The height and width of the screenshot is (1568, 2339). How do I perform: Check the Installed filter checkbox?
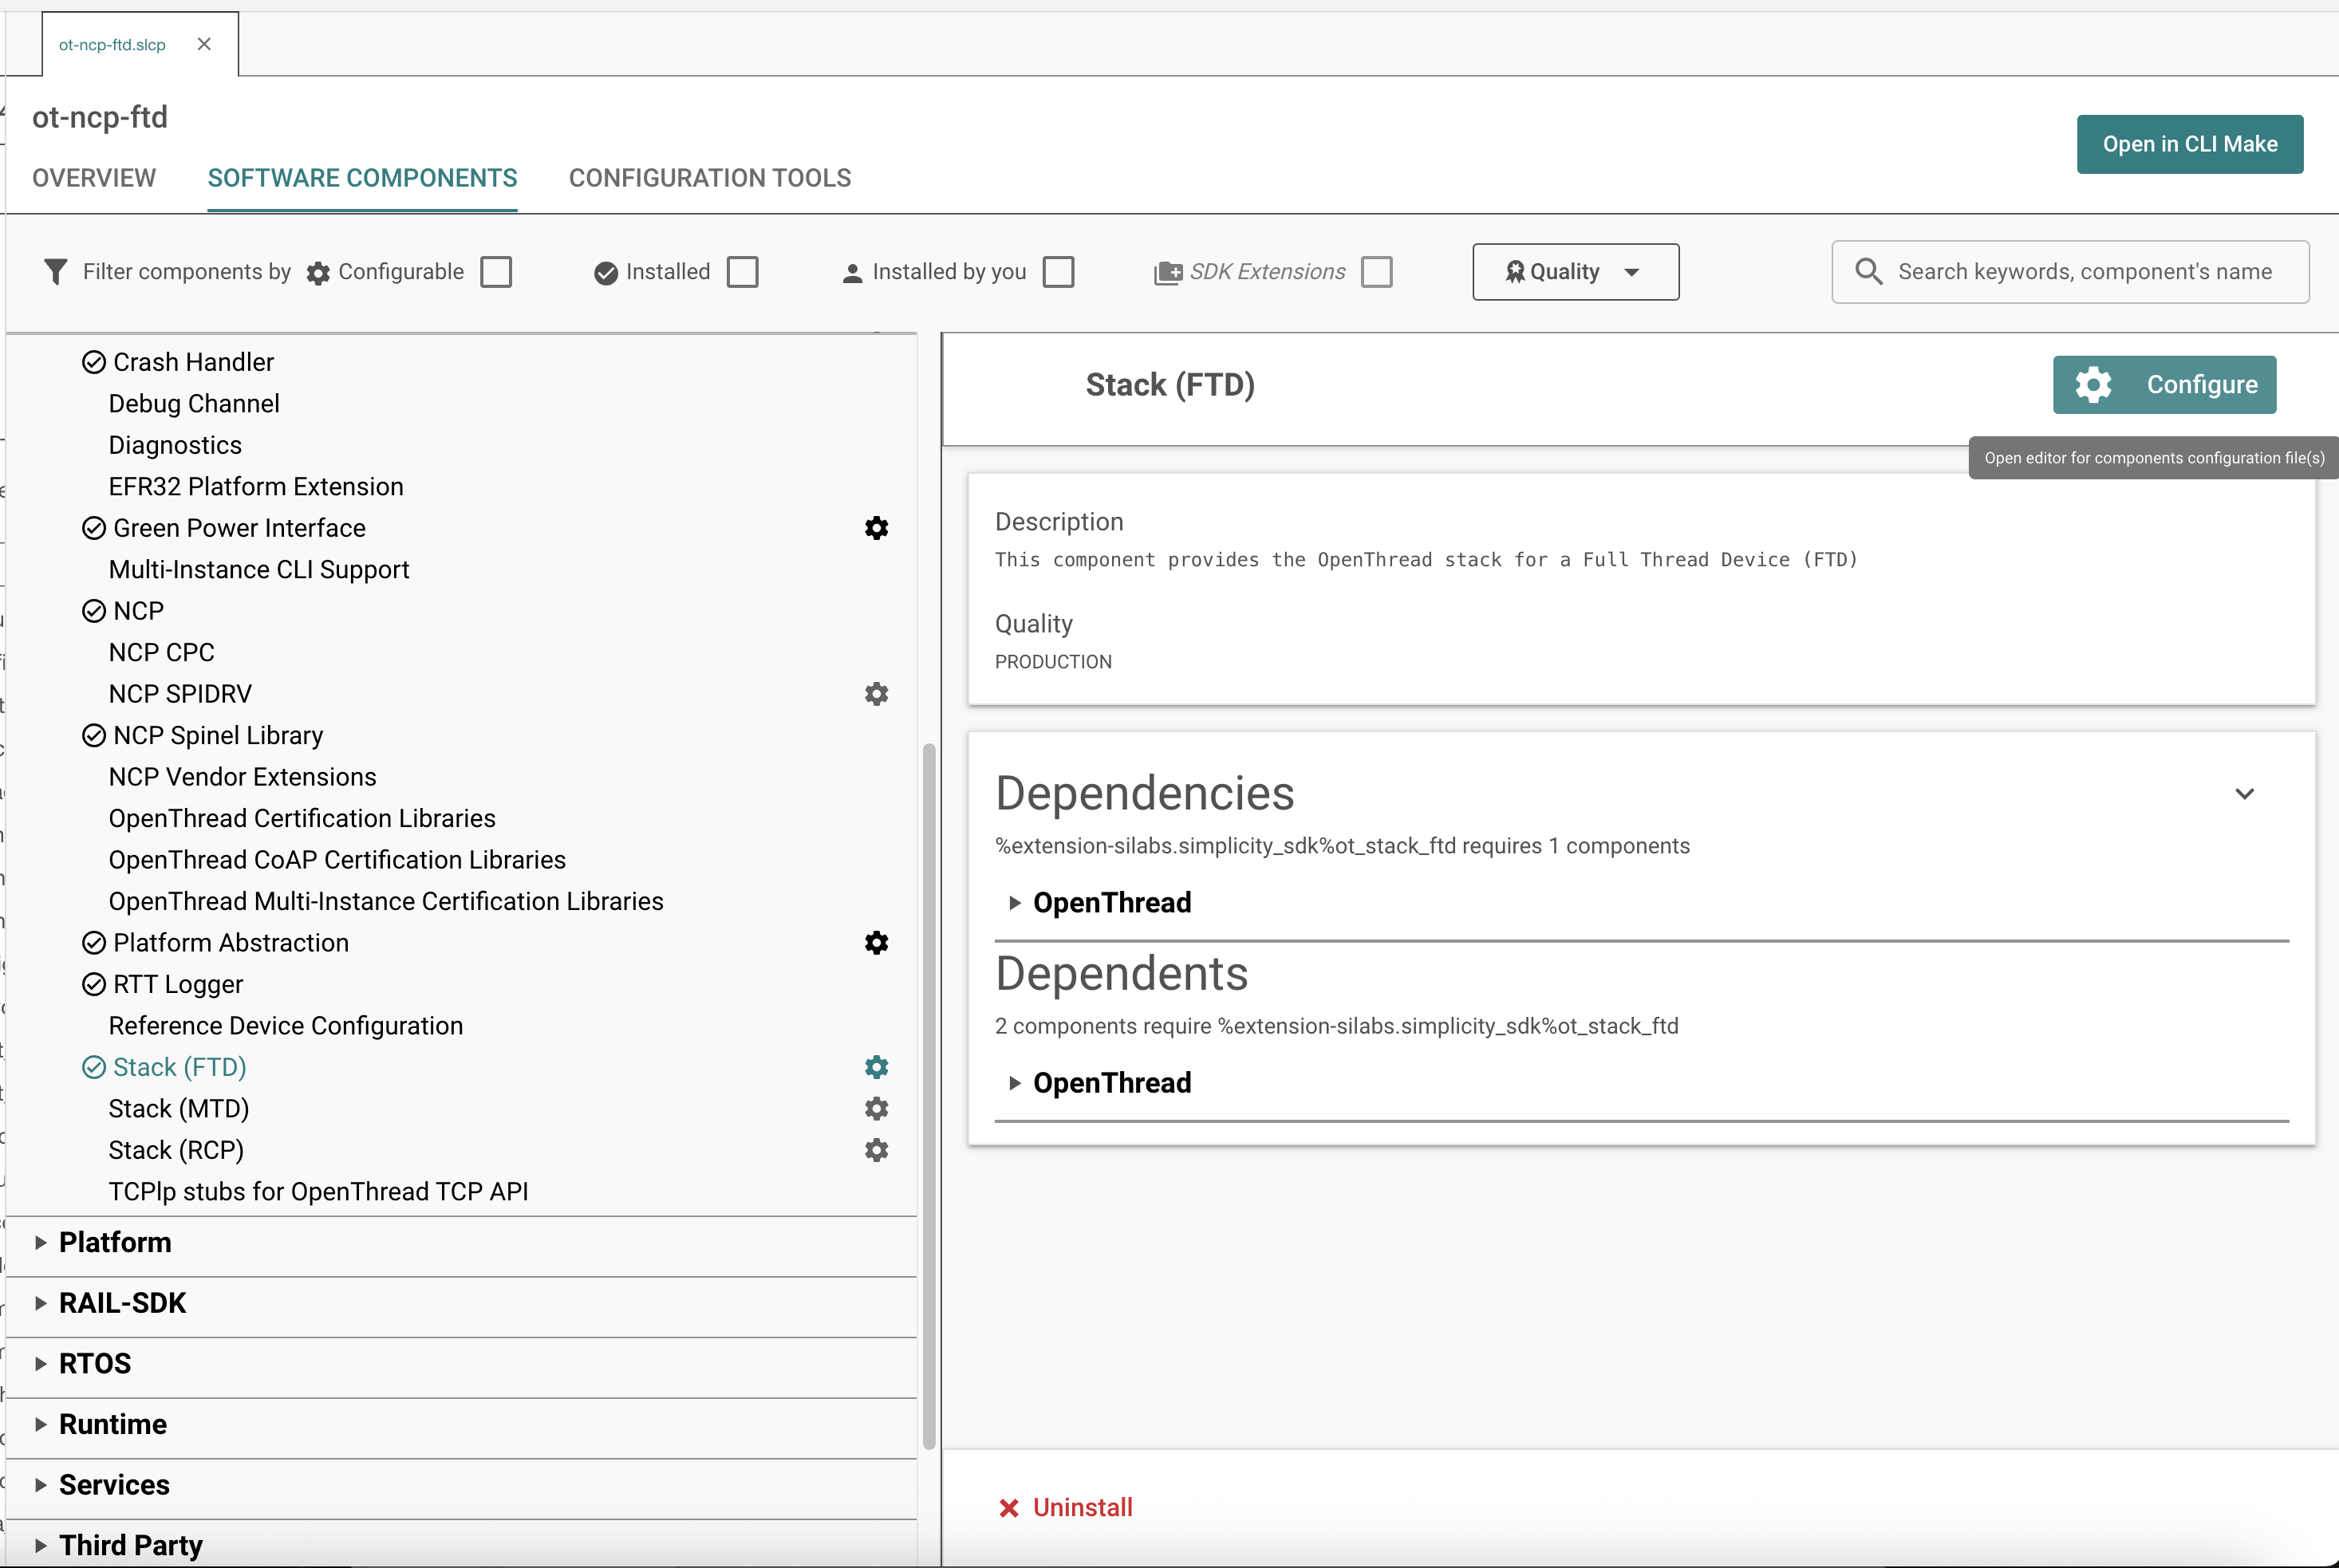point(743,271)
